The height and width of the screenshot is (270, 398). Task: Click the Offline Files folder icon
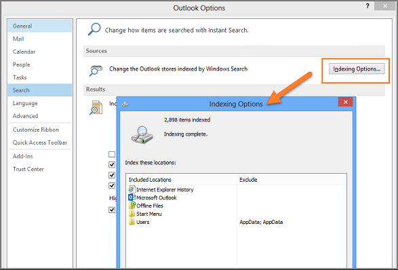[132, 206]
